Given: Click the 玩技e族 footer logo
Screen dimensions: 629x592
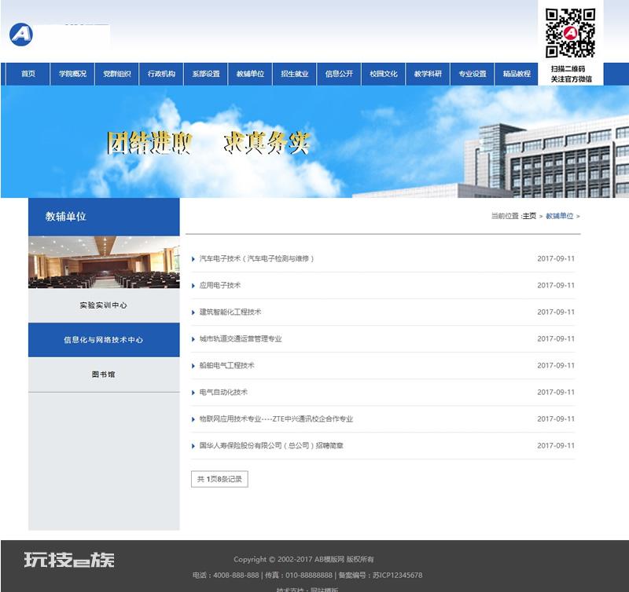Looking at the screenshot, I should click(x=69, y=560).
